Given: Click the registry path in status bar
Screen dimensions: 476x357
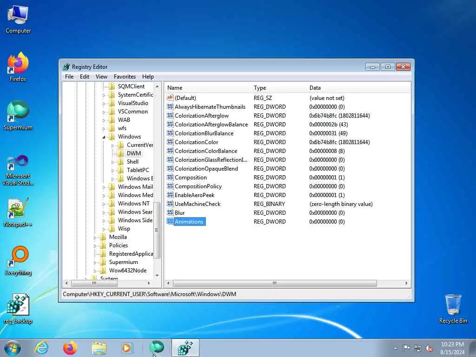Looking at the screenshot, I should tap(149, 294).
